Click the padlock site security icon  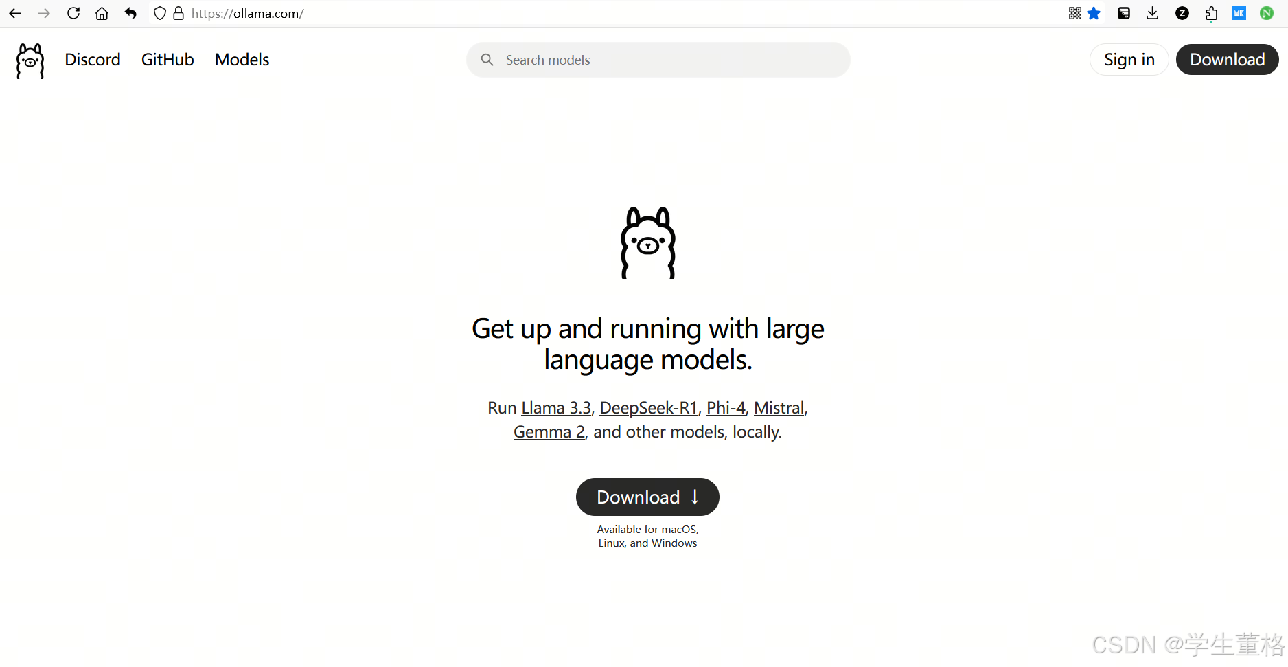click(x=179, y=13)
